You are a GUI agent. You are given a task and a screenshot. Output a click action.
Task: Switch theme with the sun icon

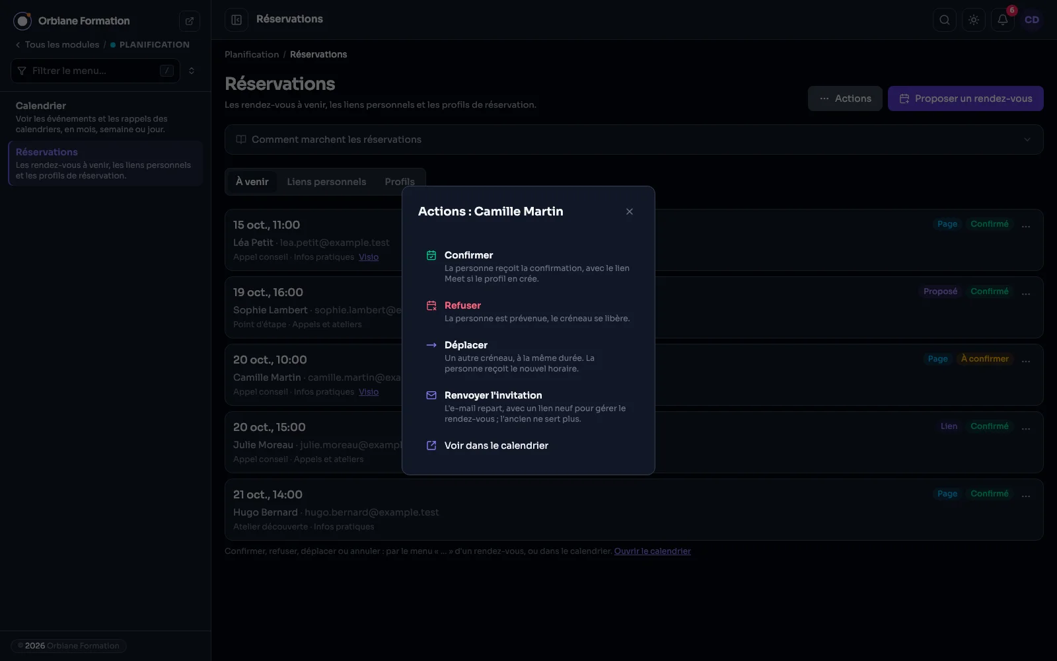pyautogui.click(x=974, y=20)
